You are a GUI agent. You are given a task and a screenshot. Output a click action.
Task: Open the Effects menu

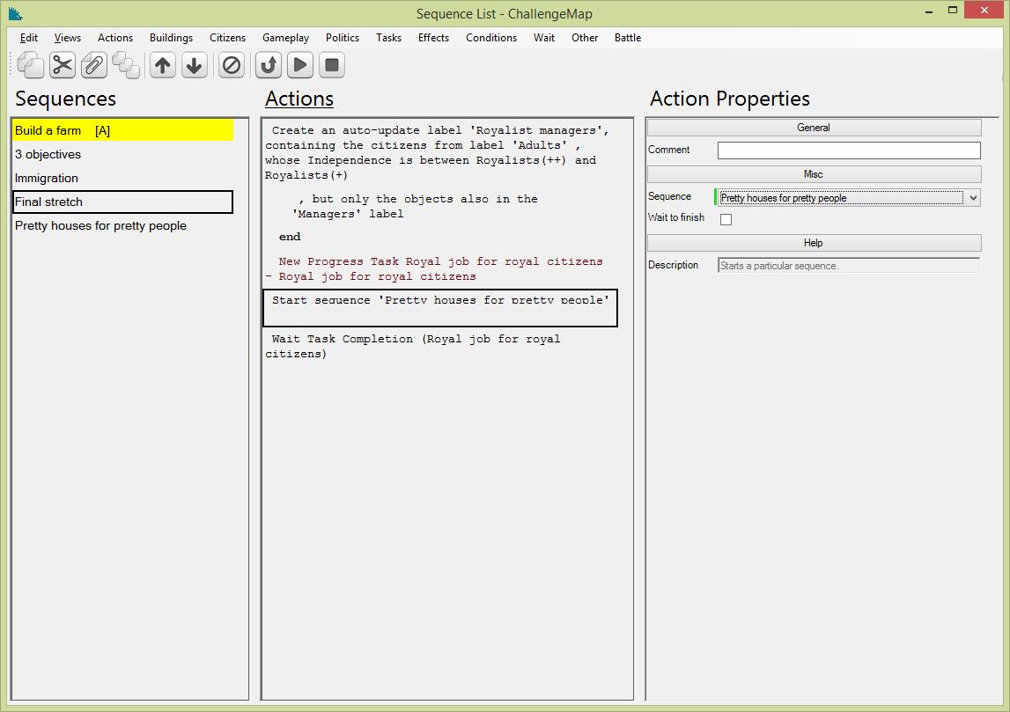pos(433,38)
